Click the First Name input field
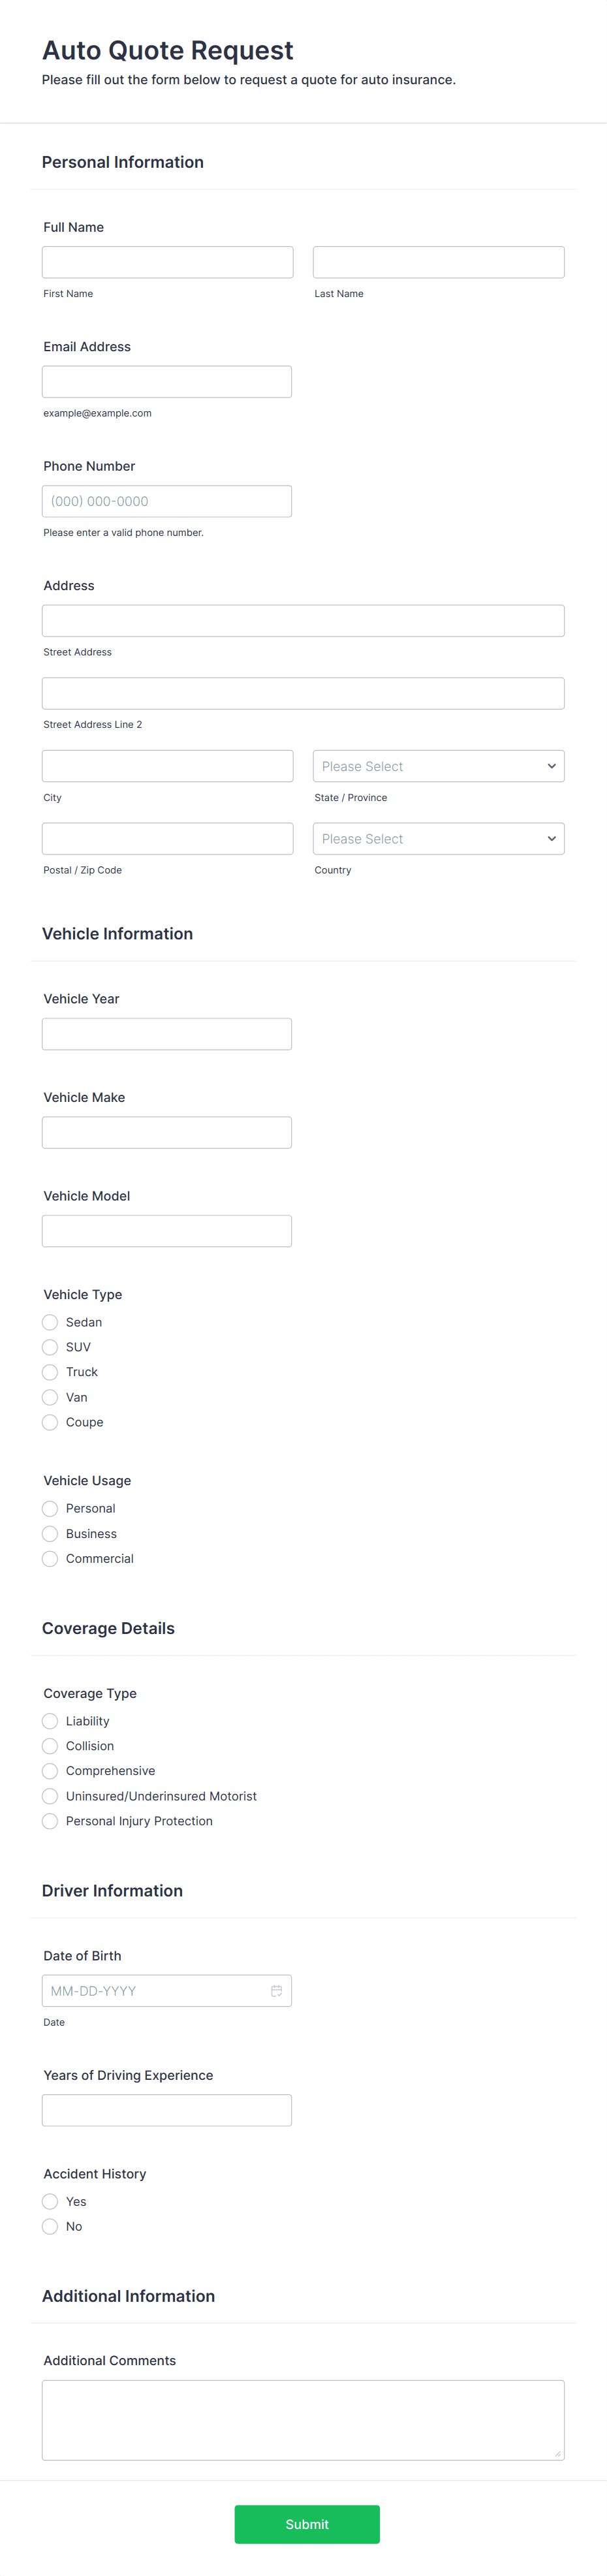The height and width of the screenshot is (2576, 607). pos(167,261)
